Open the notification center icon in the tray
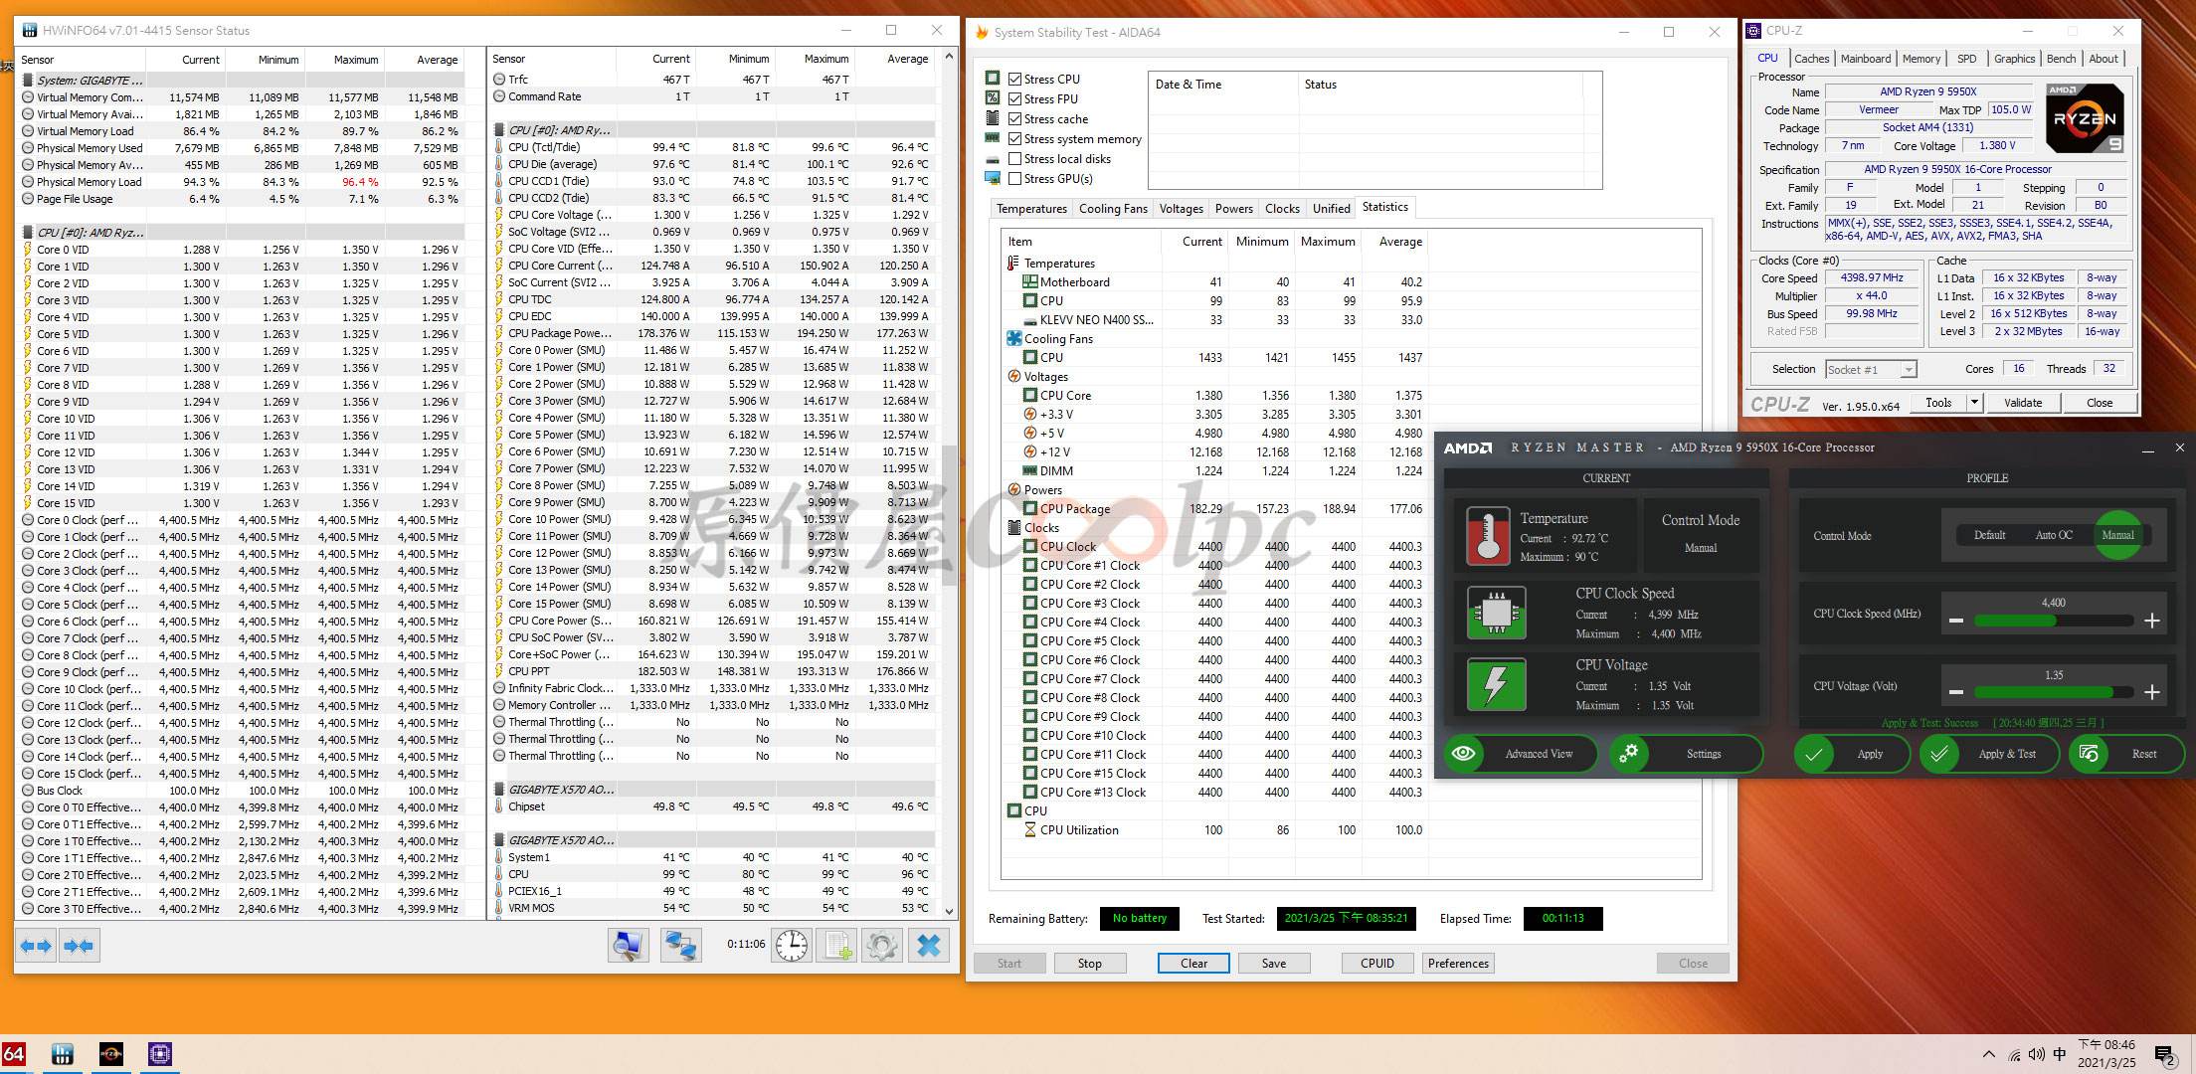 coord(2164,1054)
